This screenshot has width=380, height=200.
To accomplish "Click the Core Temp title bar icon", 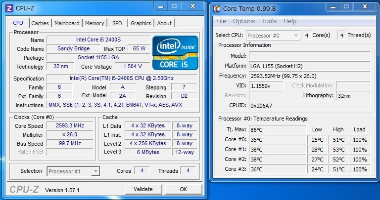I will tap(217, 9).
